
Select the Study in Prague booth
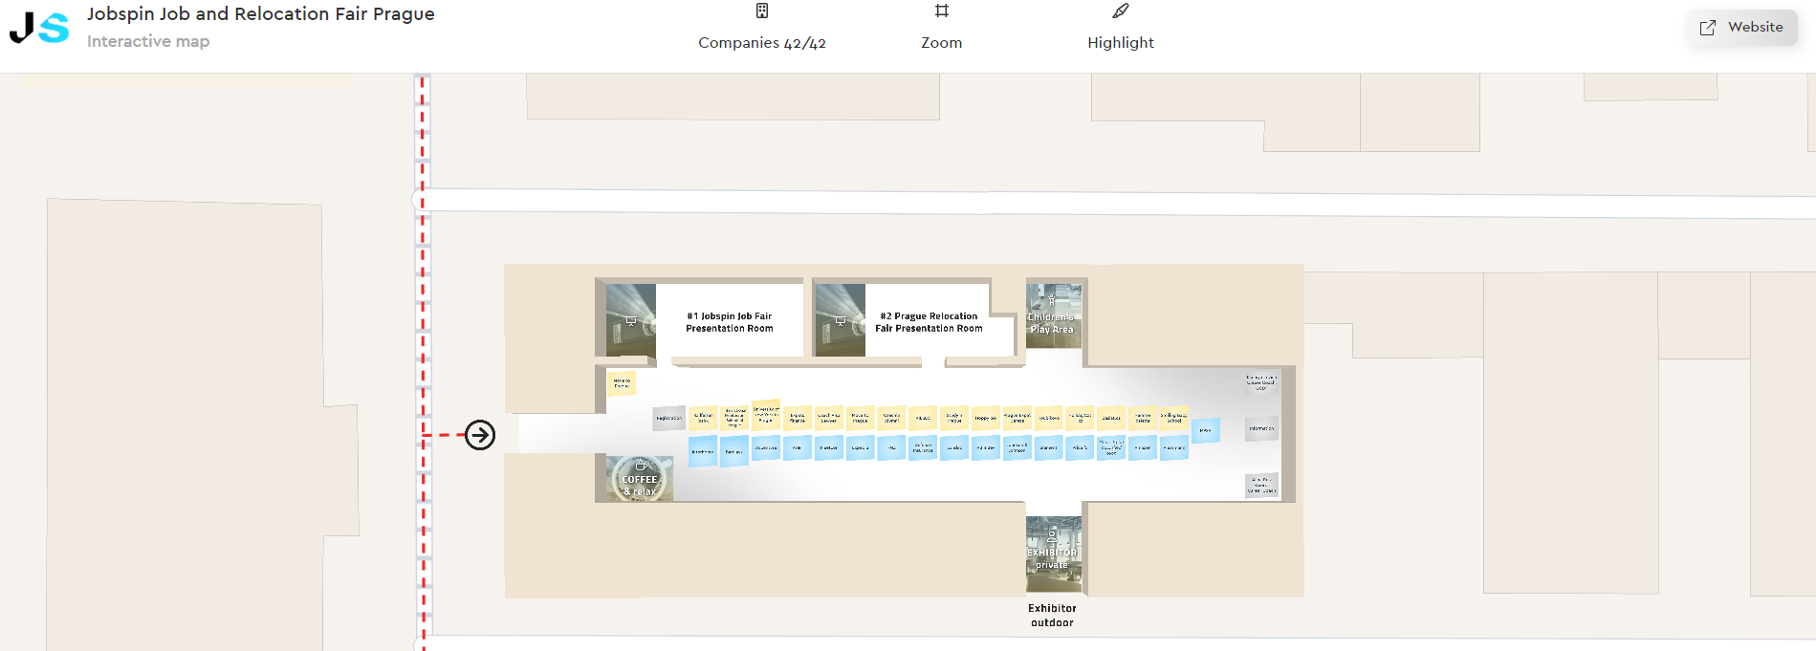pos(954,418)
